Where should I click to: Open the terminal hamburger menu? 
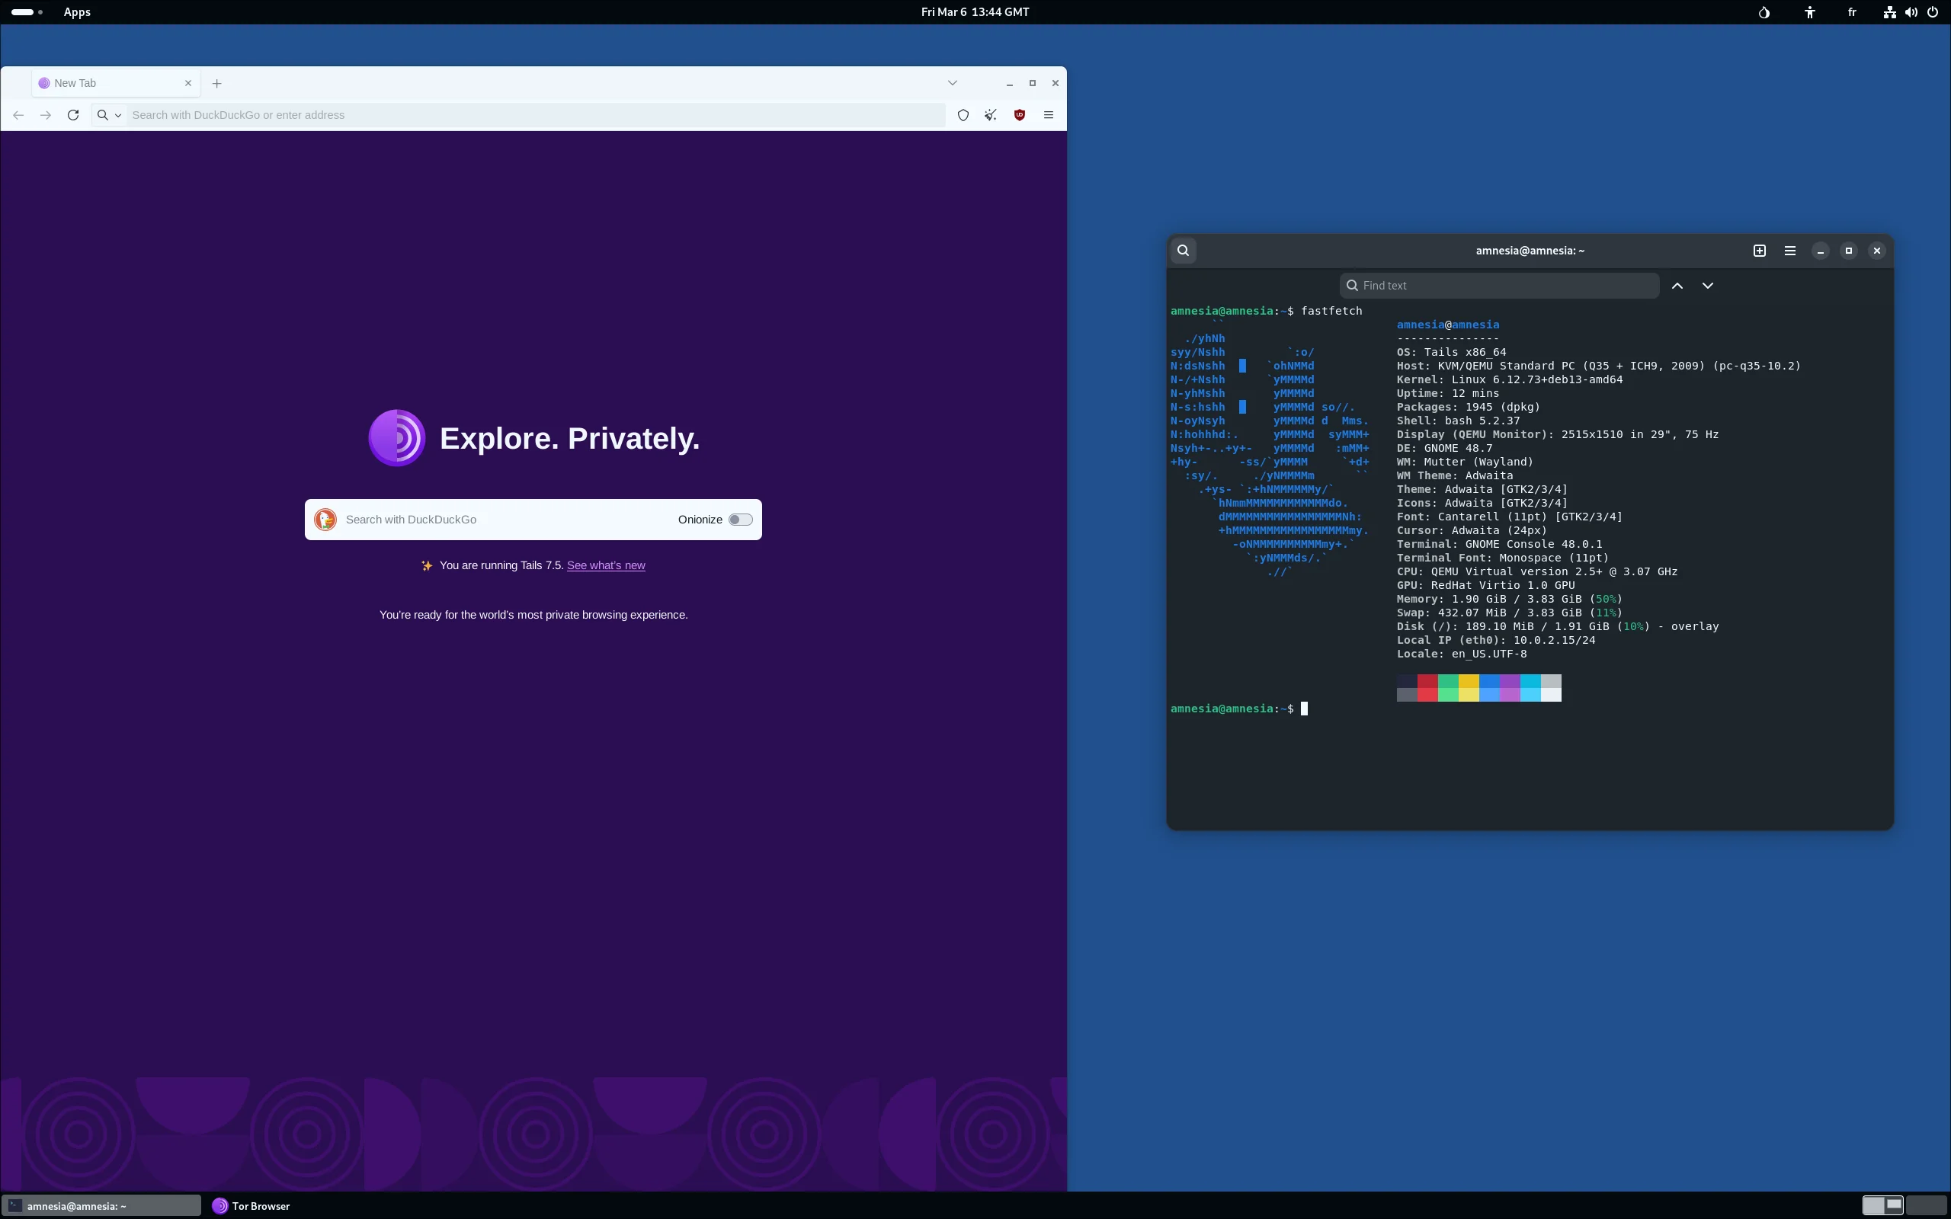click(1789, 251)
